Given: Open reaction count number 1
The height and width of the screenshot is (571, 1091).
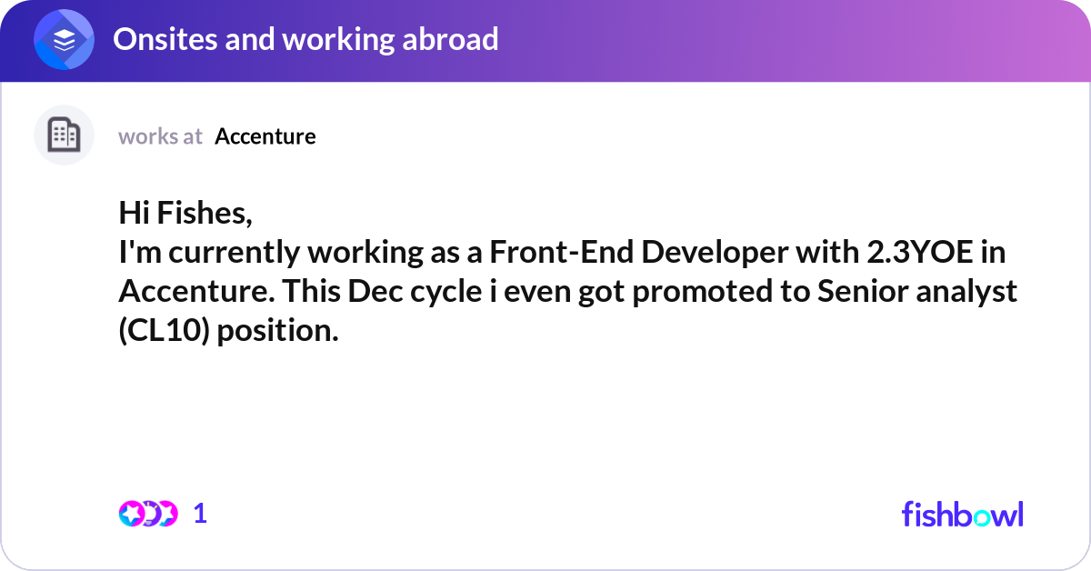Looking at the screenshot, I should tap(200, 514).
